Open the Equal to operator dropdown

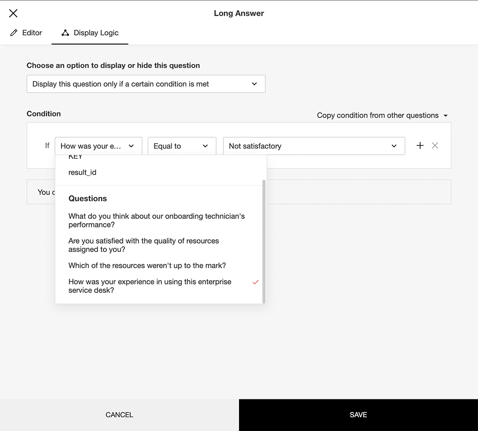pyautogui.click(x=182, y=146)
